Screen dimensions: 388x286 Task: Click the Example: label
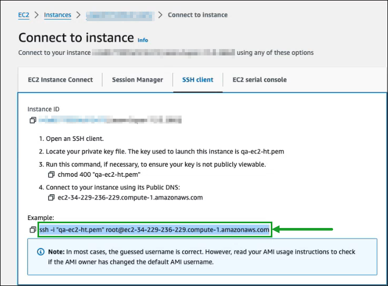coord(41,218)
